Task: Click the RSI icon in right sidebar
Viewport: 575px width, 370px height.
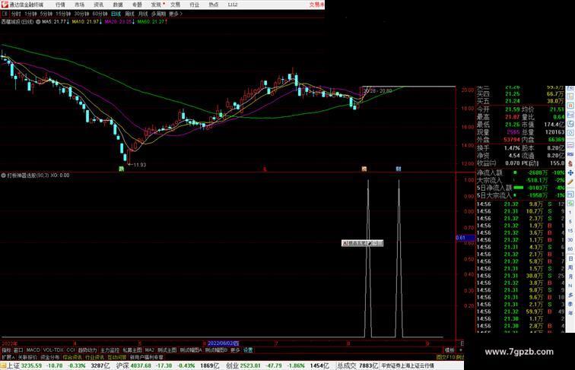Action: 570,154
